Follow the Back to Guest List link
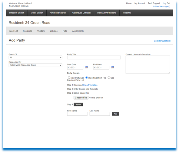The height and width of the screenshot is (153, 179). pyautogui.click(x=162, y=41)
